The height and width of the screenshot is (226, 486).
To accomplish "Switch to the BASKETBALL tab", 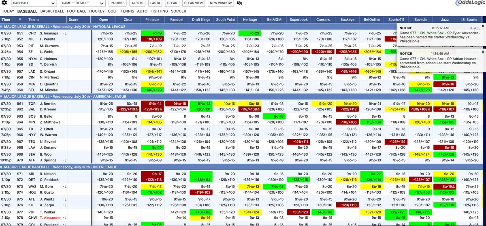I will [x=52, y=11].
